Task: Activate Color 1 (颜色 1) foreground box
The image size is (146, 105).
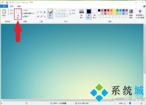Action: point(89,14)
